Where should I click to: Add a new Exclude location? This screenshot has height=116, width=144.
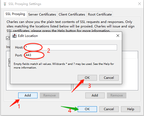95,95
